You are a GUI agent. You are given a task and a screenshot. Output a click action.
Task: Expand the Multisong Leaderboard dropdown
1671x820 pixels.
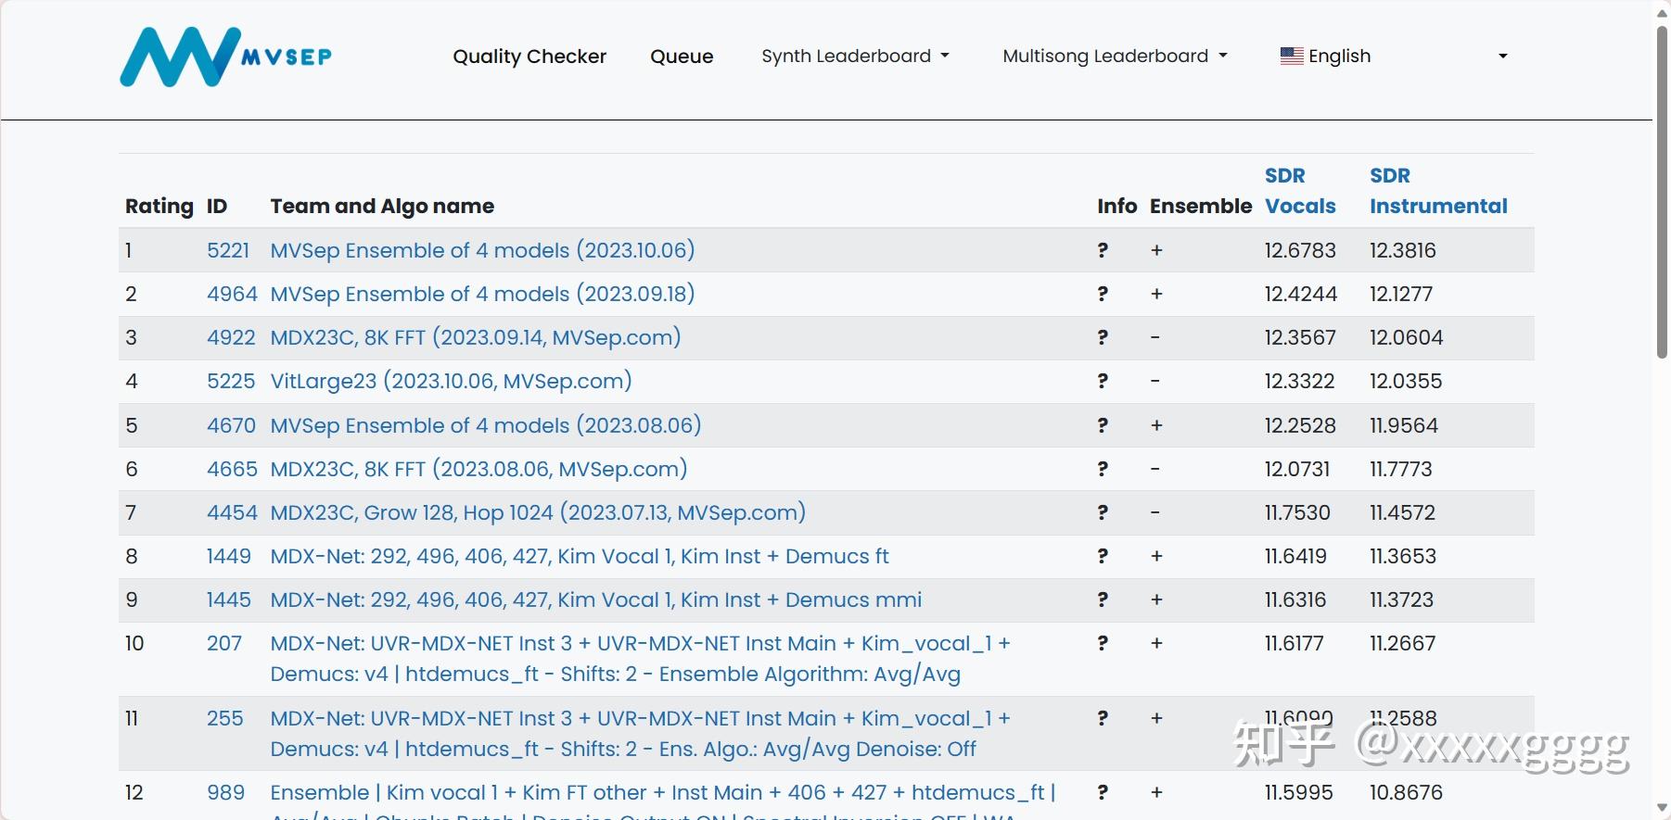1115,56
